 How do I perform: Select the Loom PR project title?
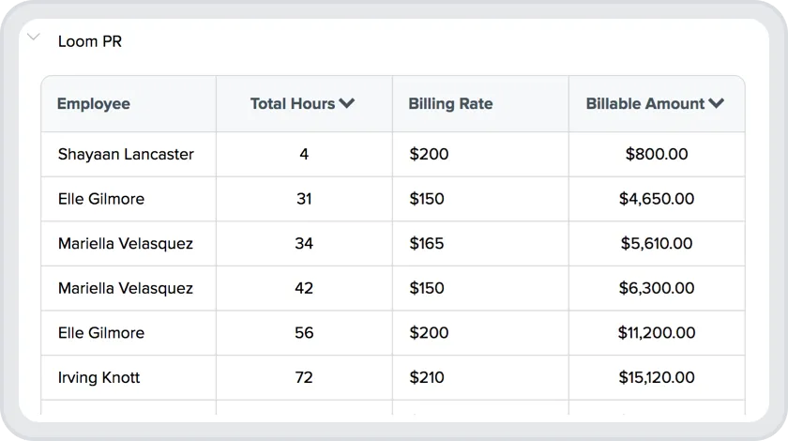pos(90,41)
